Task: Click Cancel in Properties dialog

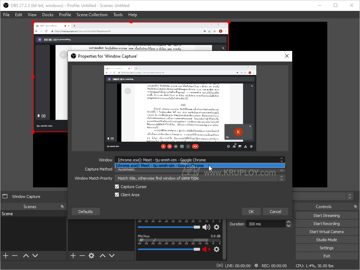Action: coord(275,211)
